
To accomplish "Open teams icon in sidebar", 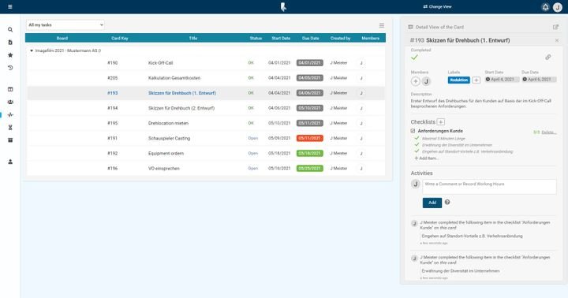I will point(10,102).
